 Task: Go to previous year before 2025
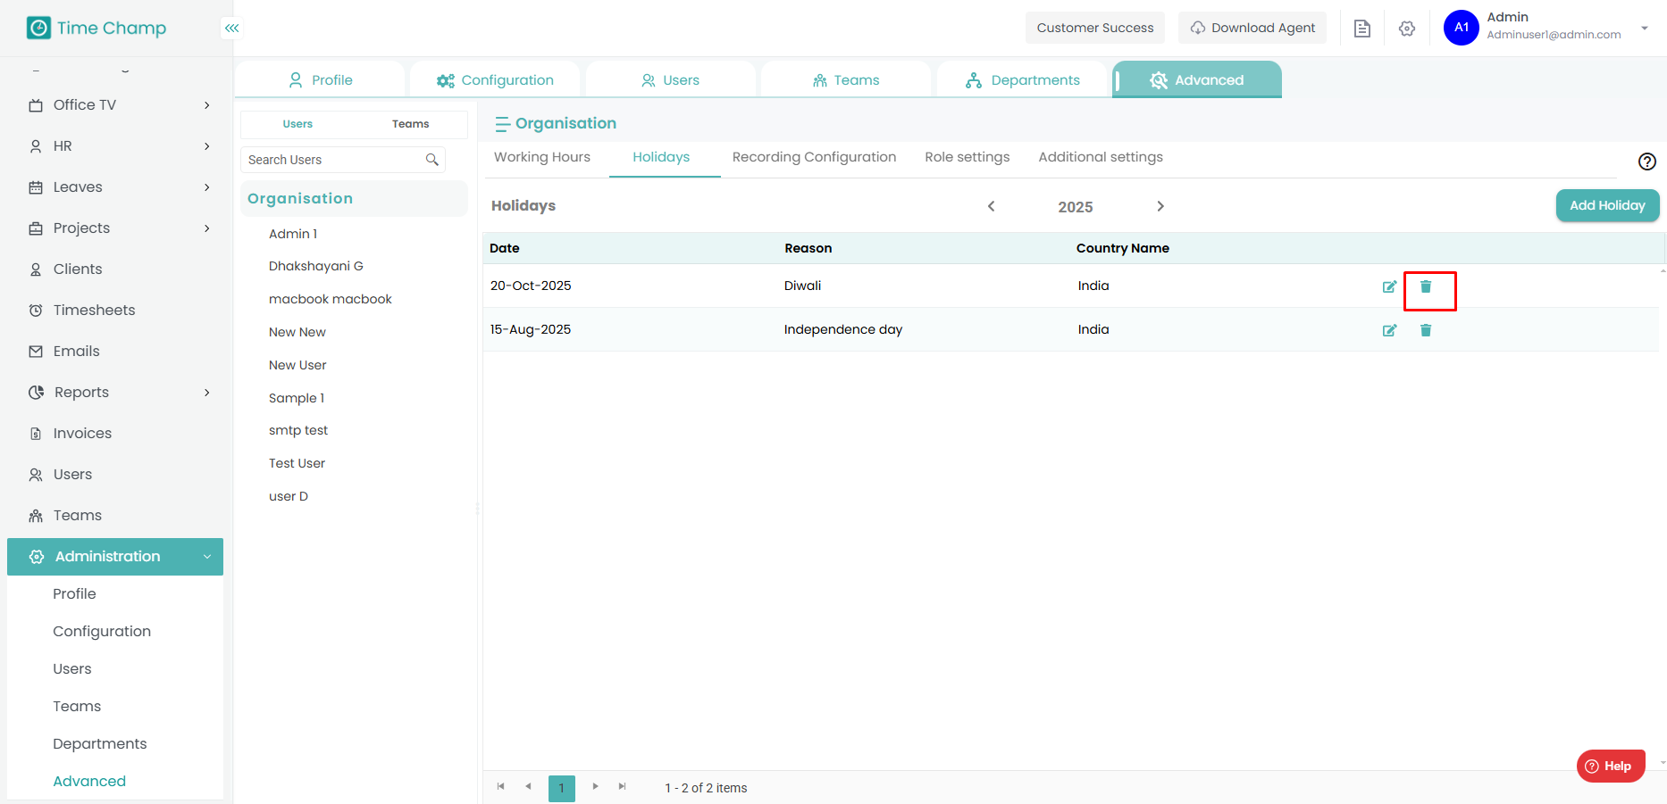[991, 206]
